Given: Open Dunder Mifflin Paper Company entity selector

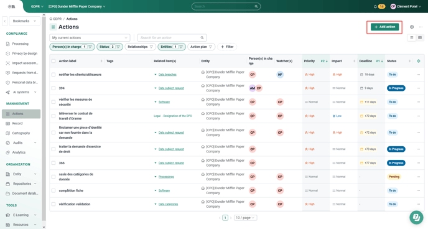Looking at the screenshot, I should (77, 7).
